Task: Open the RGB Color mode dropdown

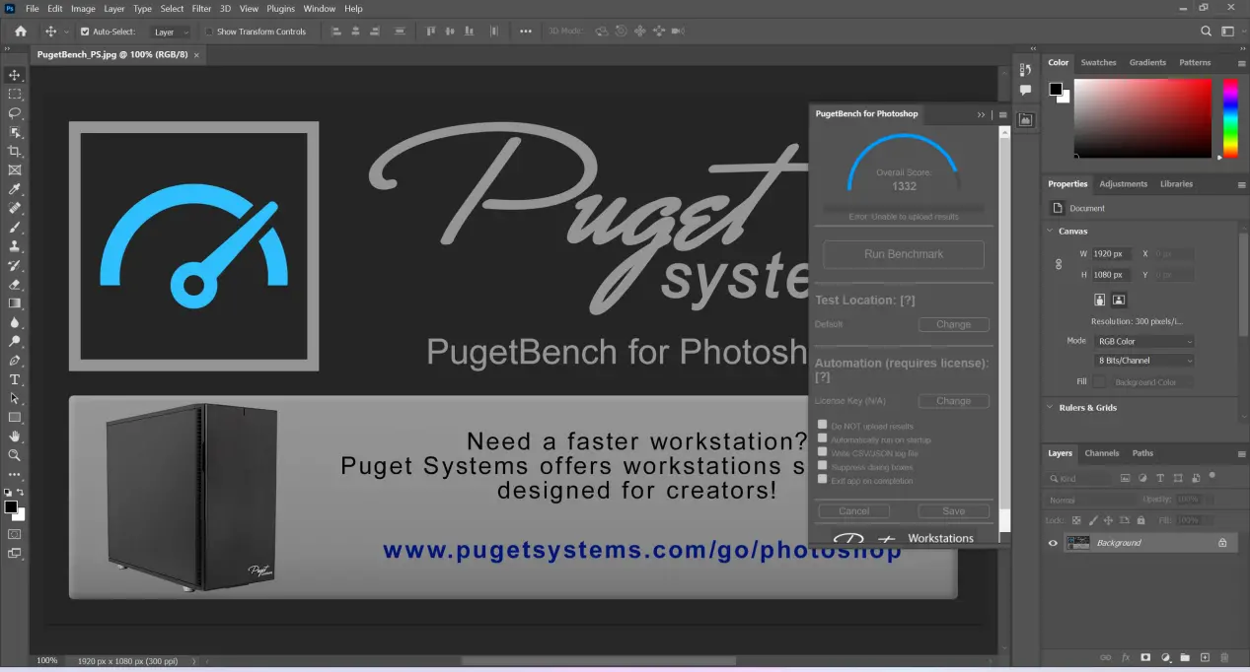Action: [x=1144, y=341]
